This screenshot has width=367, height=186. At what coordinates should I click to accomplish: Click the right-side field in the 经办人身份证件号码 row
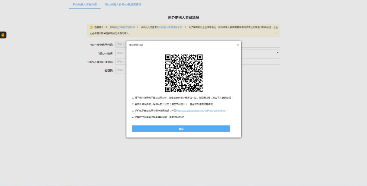(260, 62)
